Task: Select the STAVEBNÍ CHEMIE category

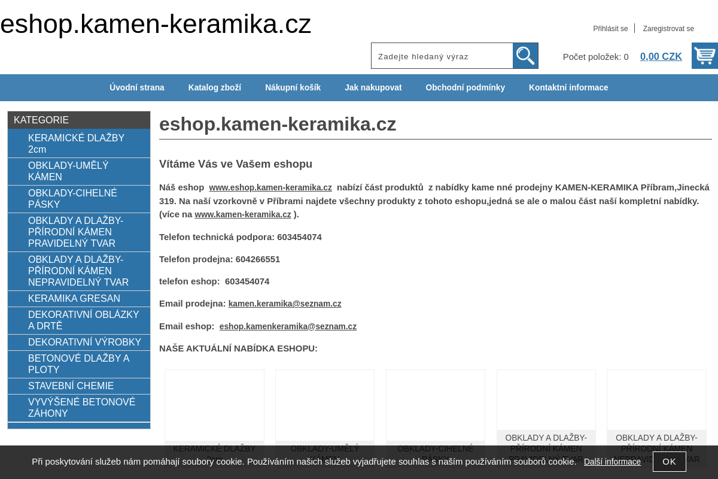Action: (71, 386)
